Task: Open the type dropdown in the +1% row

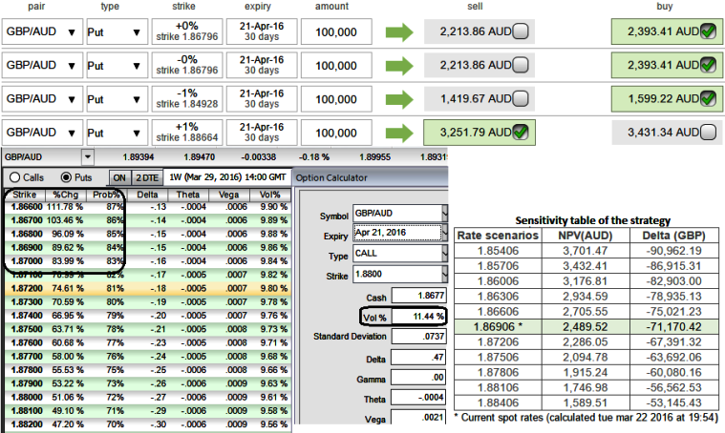Action: click(138, 133)
